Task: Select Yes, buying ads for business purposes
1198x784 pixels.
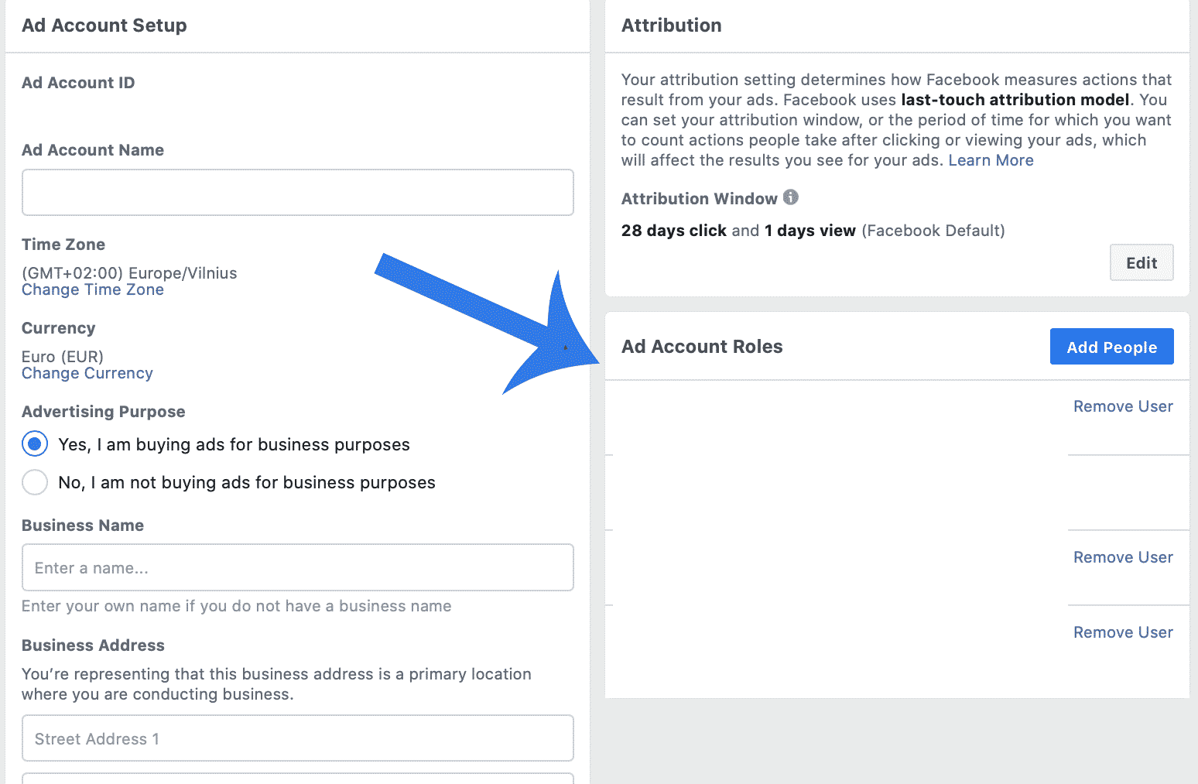Action: tap(35, 444)
